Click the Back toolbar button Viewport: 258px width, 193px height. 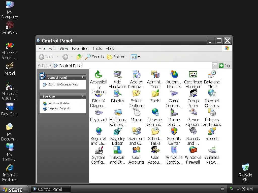tap(46, 57)
